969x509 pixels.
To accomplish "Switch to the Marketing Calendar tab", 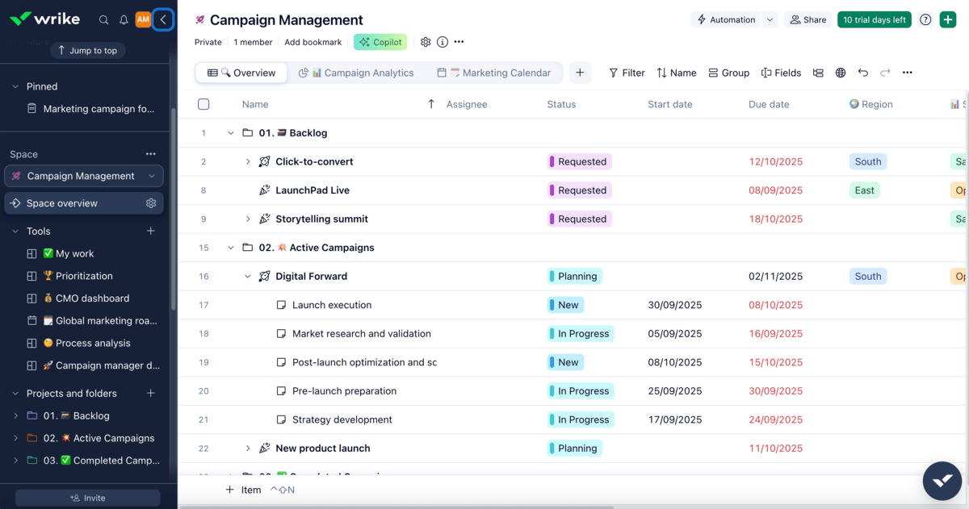I will 497,72.
